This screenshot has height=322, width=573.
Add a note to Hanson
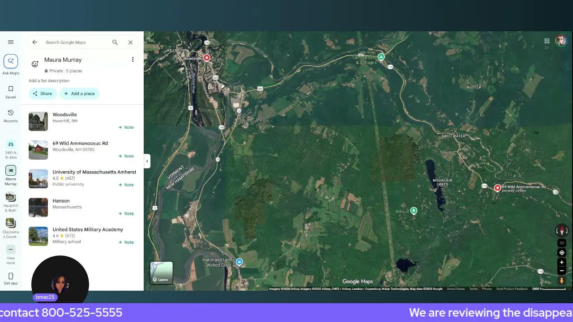coord(126,213)
